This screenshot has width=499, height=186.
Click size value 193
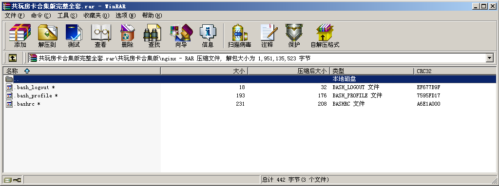(x=241, y=95)
